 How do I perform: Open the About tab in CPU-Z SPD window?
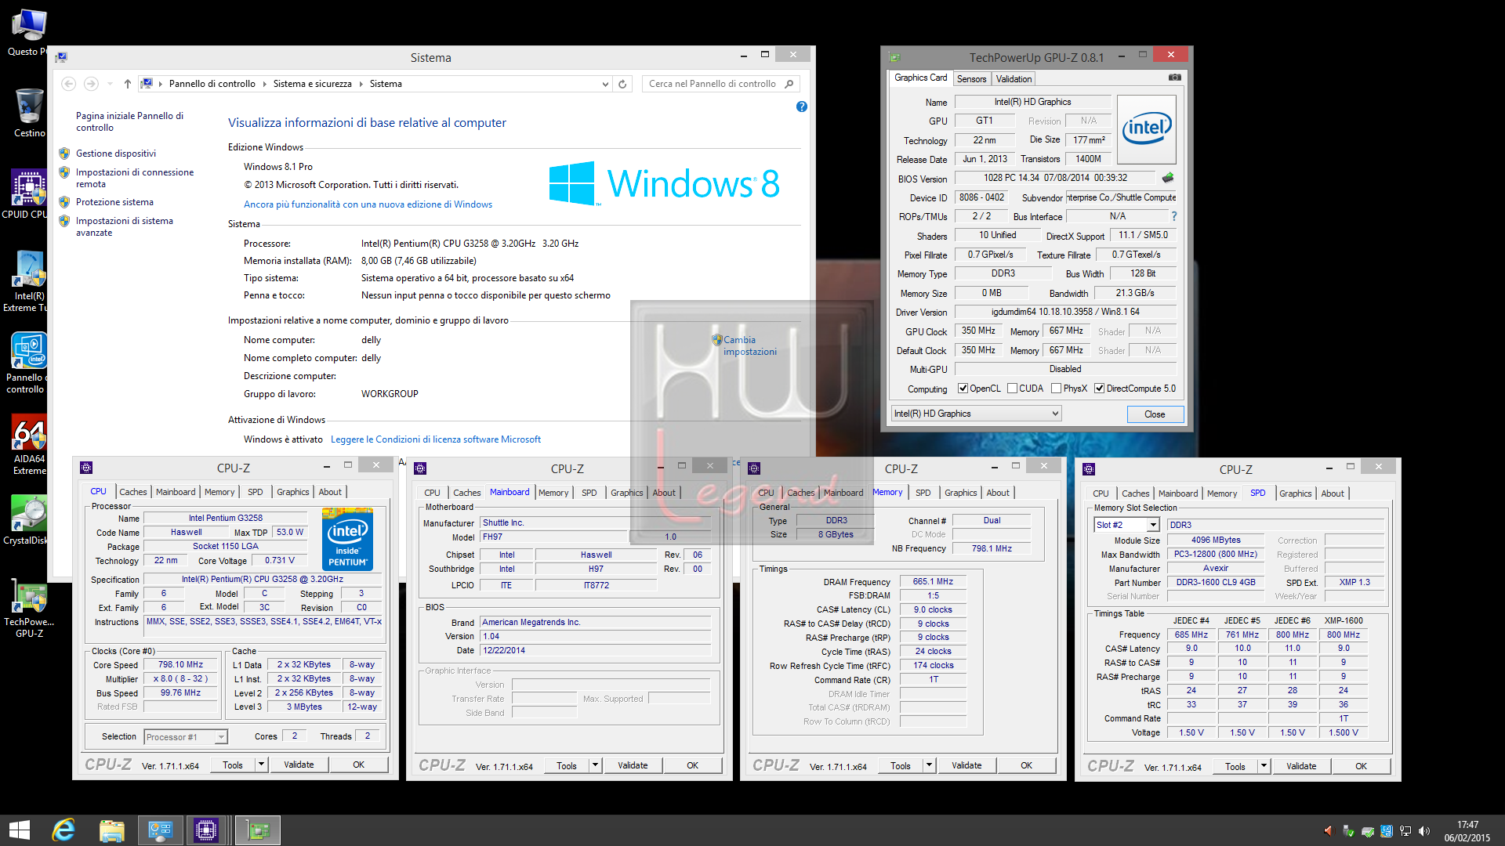click(x=1332, y=493)
